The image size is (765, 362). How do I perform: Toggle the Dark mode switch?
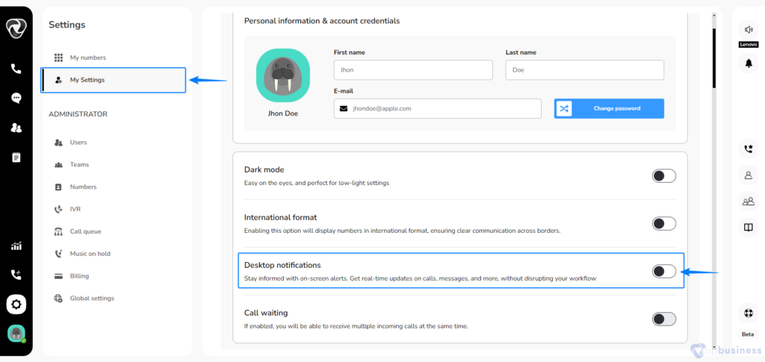(x=664, y=176)
